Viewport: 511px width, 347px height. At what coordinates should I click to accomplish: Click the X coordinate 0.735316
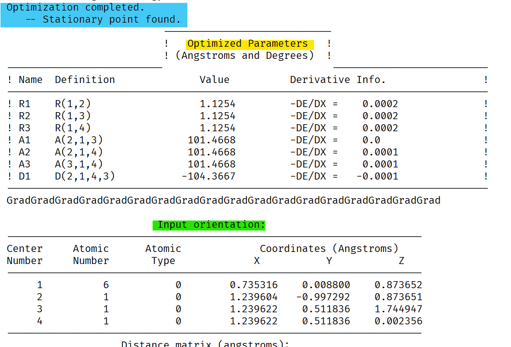tap(253, 285)
